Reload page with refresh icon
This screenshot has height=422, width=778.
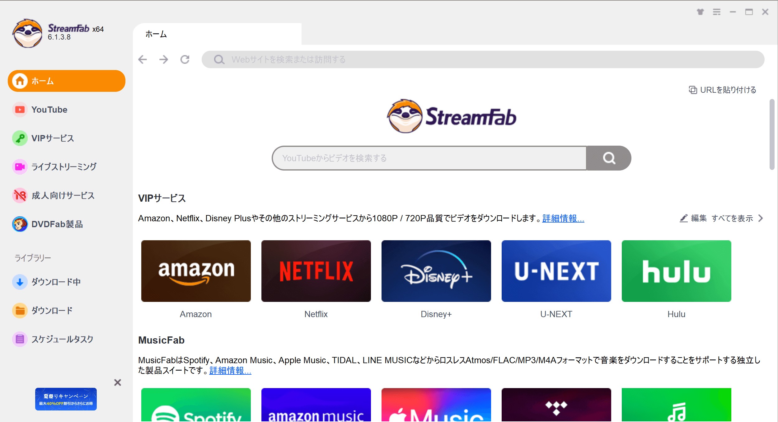[185, 59]
